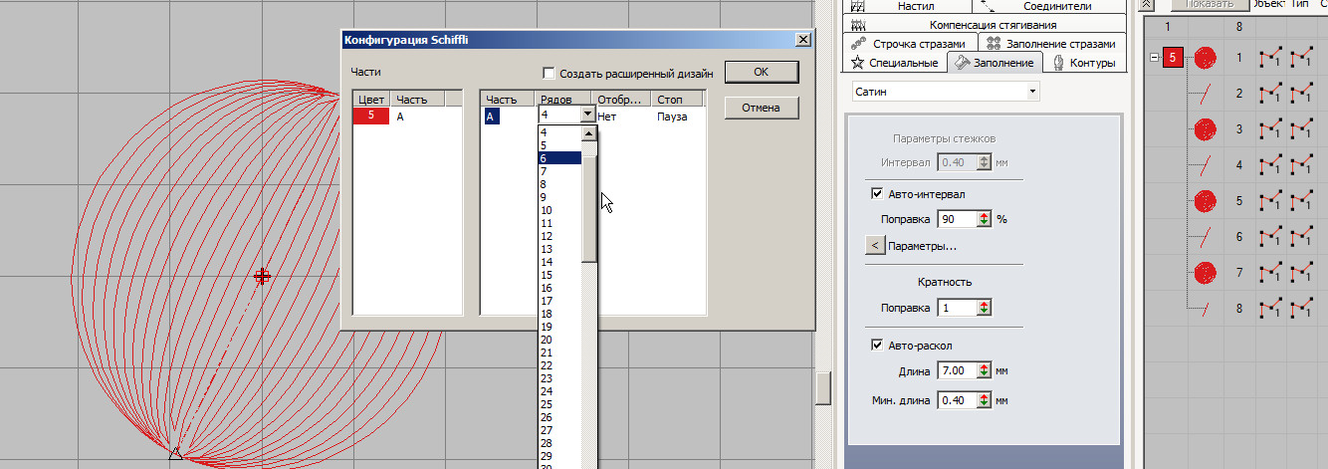Click the double-chevron collapse icon above object list
The height and width of the screenshot is (469, 1328).
click(1146, 4)
